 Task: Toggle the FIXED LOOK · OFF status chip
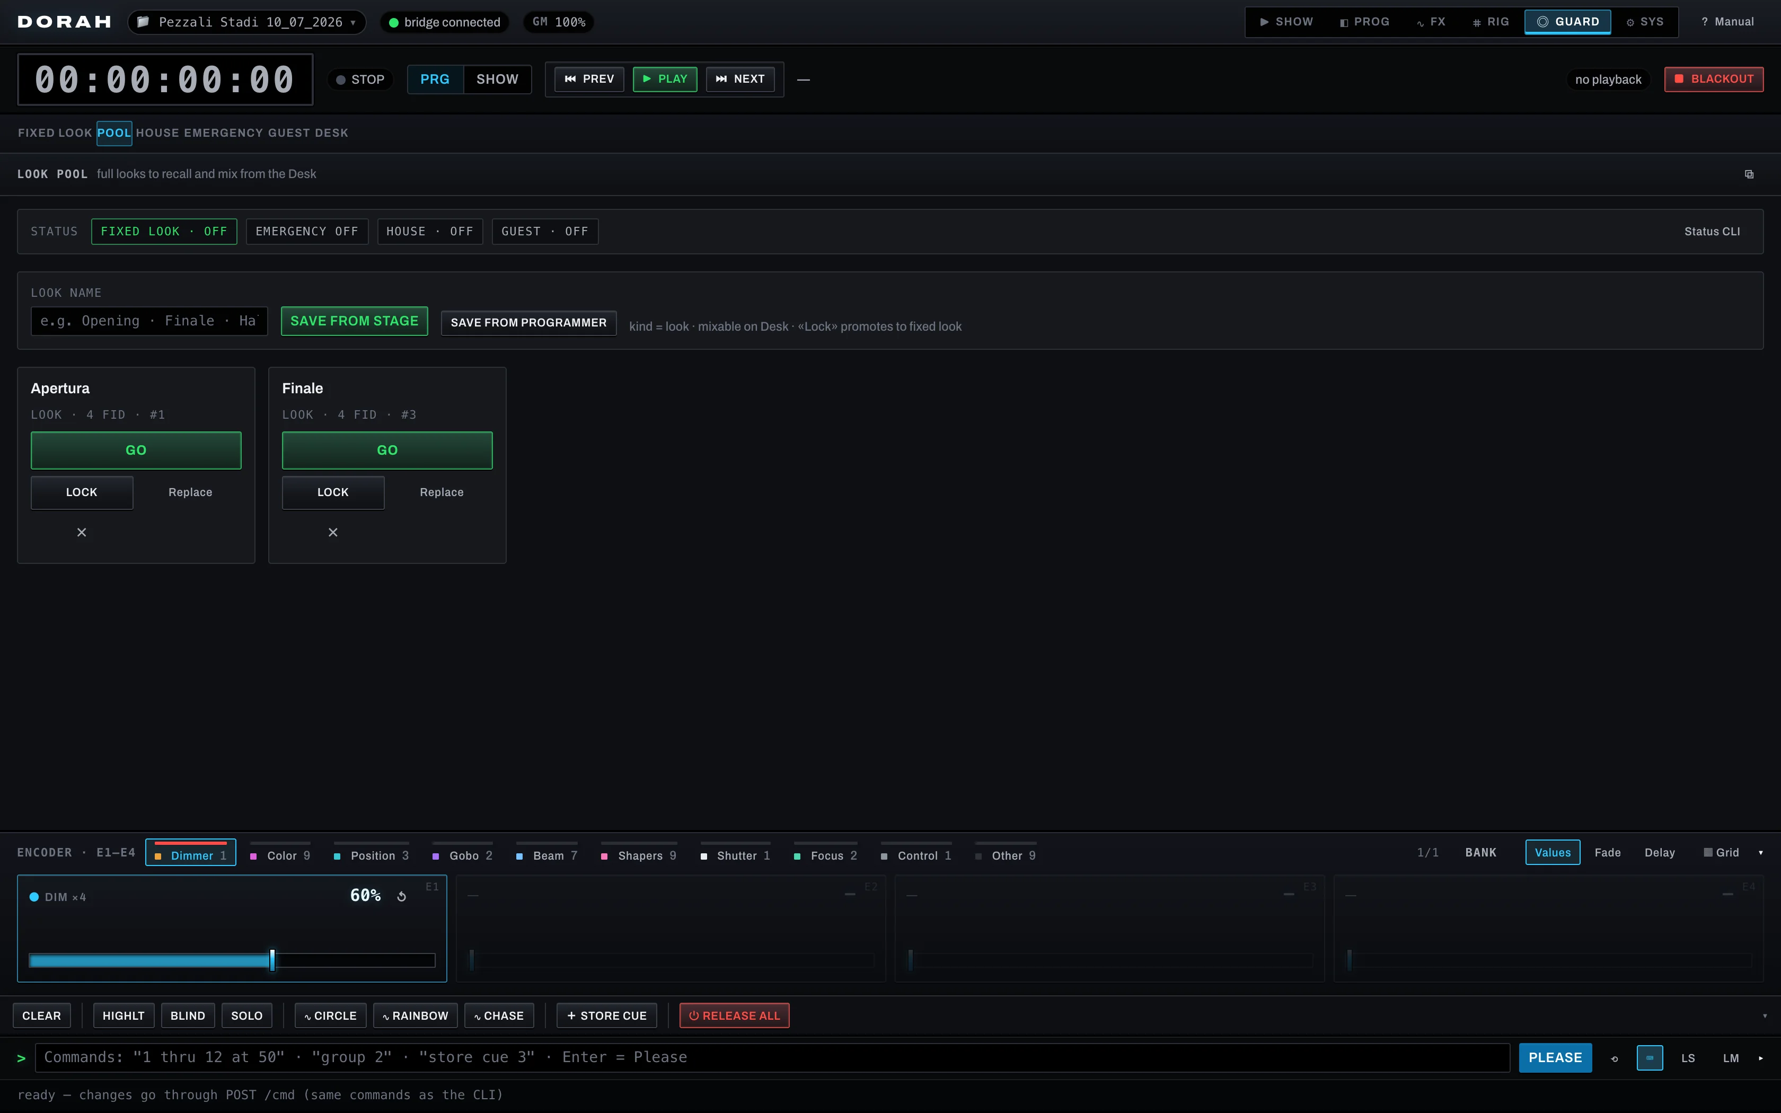coord(164,231)
